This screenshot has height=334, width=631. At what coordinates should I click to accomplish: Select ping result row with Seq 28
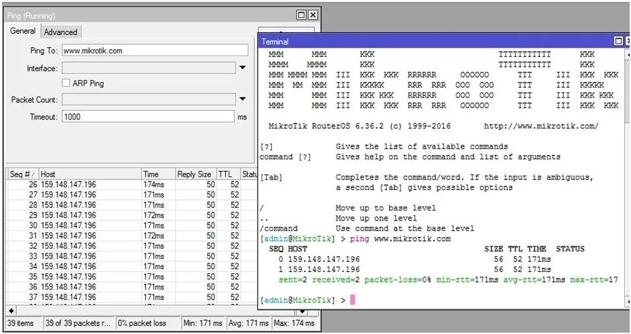click(132, 205)
